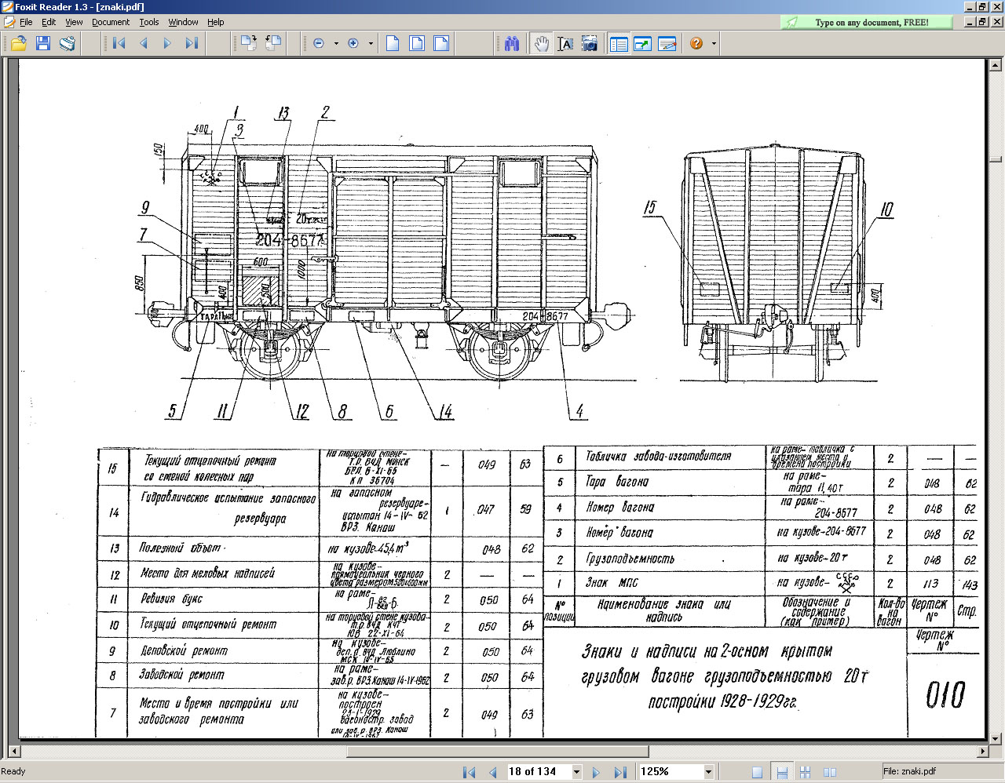Click 'Полезный объем' table row text
The height and width of the screenshot is (783, 1005).
[x=181, y=548]
